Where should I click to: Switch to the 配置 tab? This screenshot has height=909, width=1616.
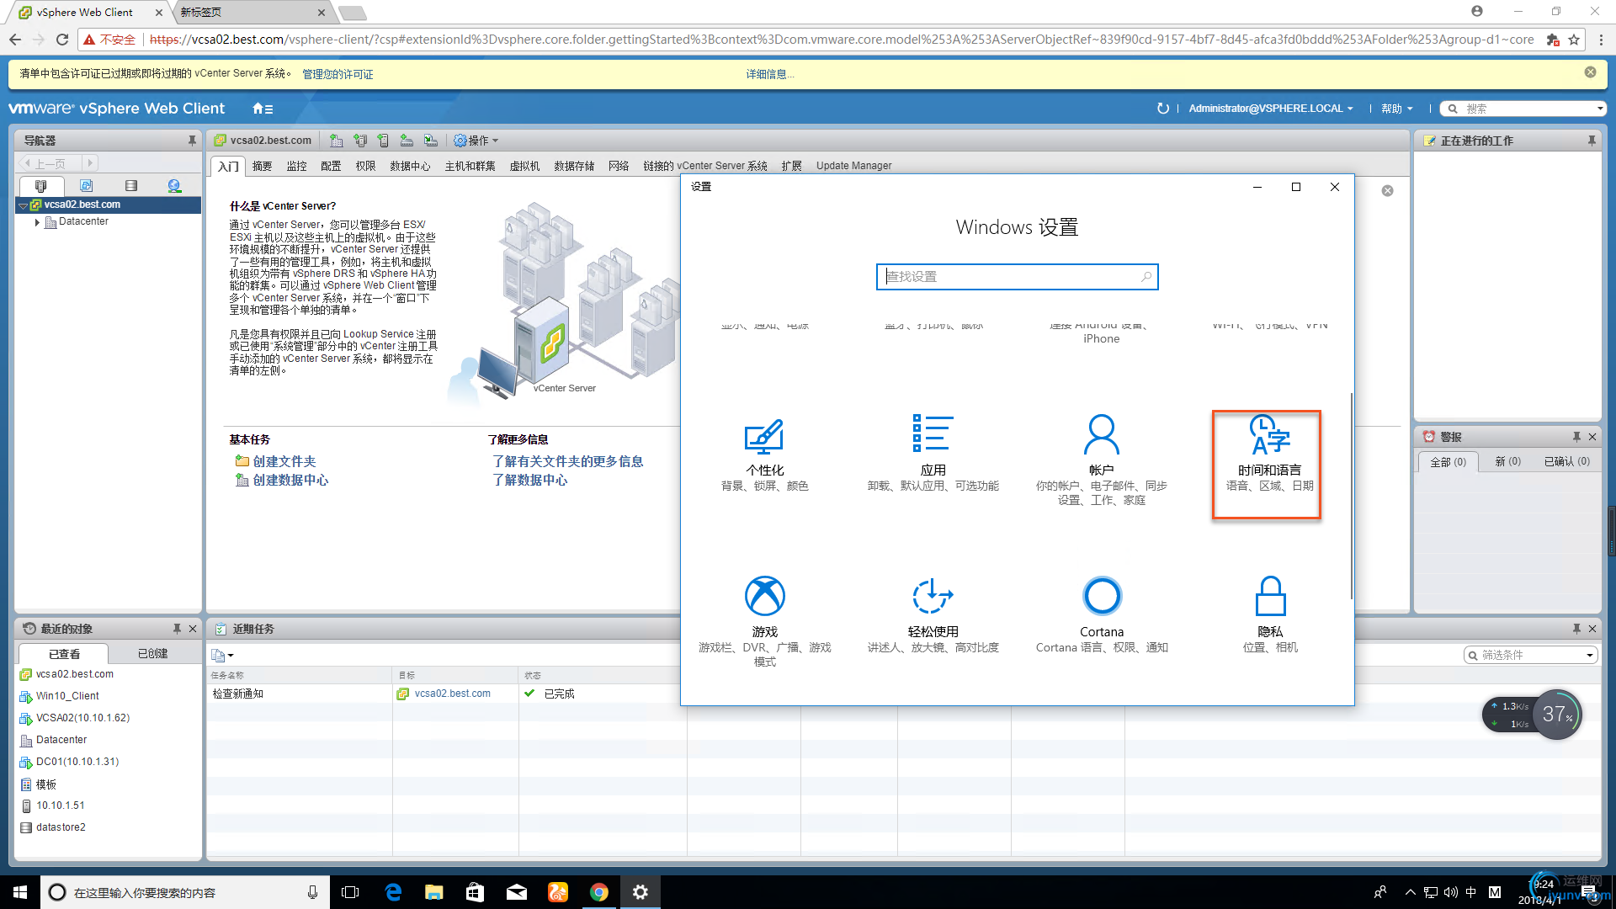tap(331, 166)
